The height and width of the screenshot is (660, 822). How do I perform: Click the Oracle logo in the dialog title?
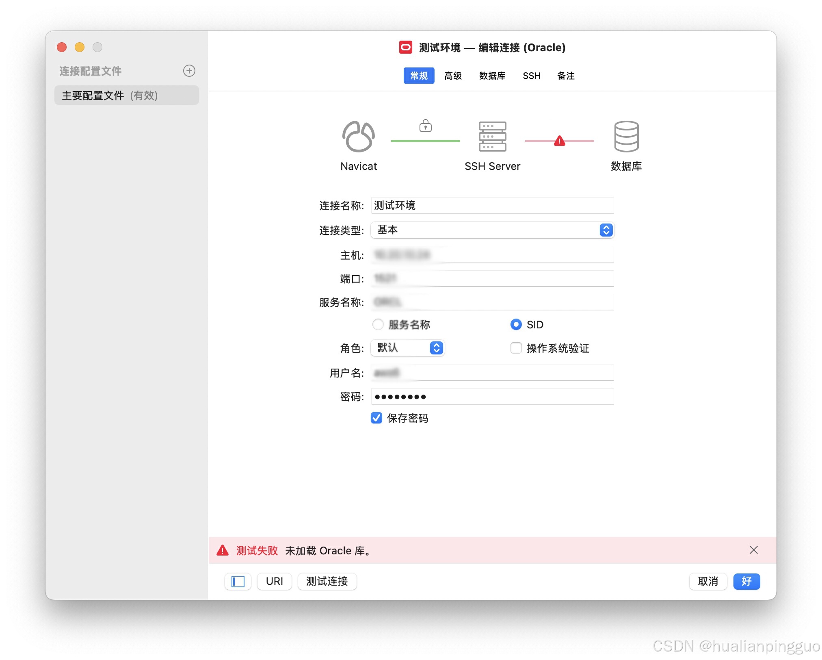pos(405,48)
